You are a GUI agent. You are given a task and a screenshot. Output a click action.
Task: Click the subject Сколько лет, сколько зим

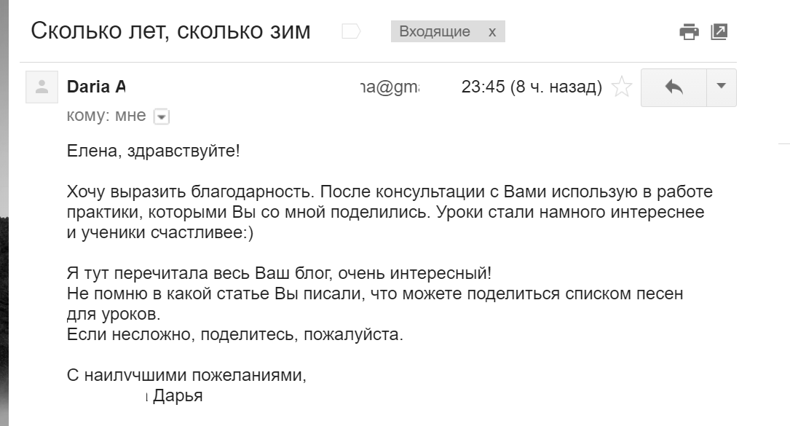[171, 31]
